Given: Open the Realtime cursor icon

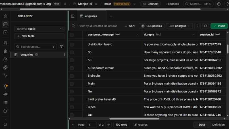Looking at the screenshot, I should [6, 75].
